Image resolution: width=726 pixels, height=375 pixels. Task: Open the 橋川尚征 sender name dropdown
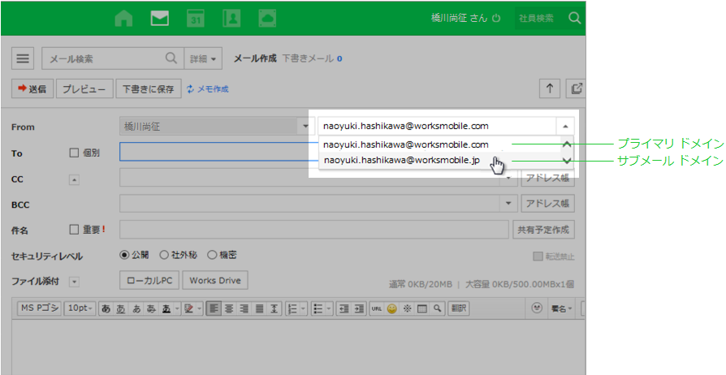coord(305,126)
